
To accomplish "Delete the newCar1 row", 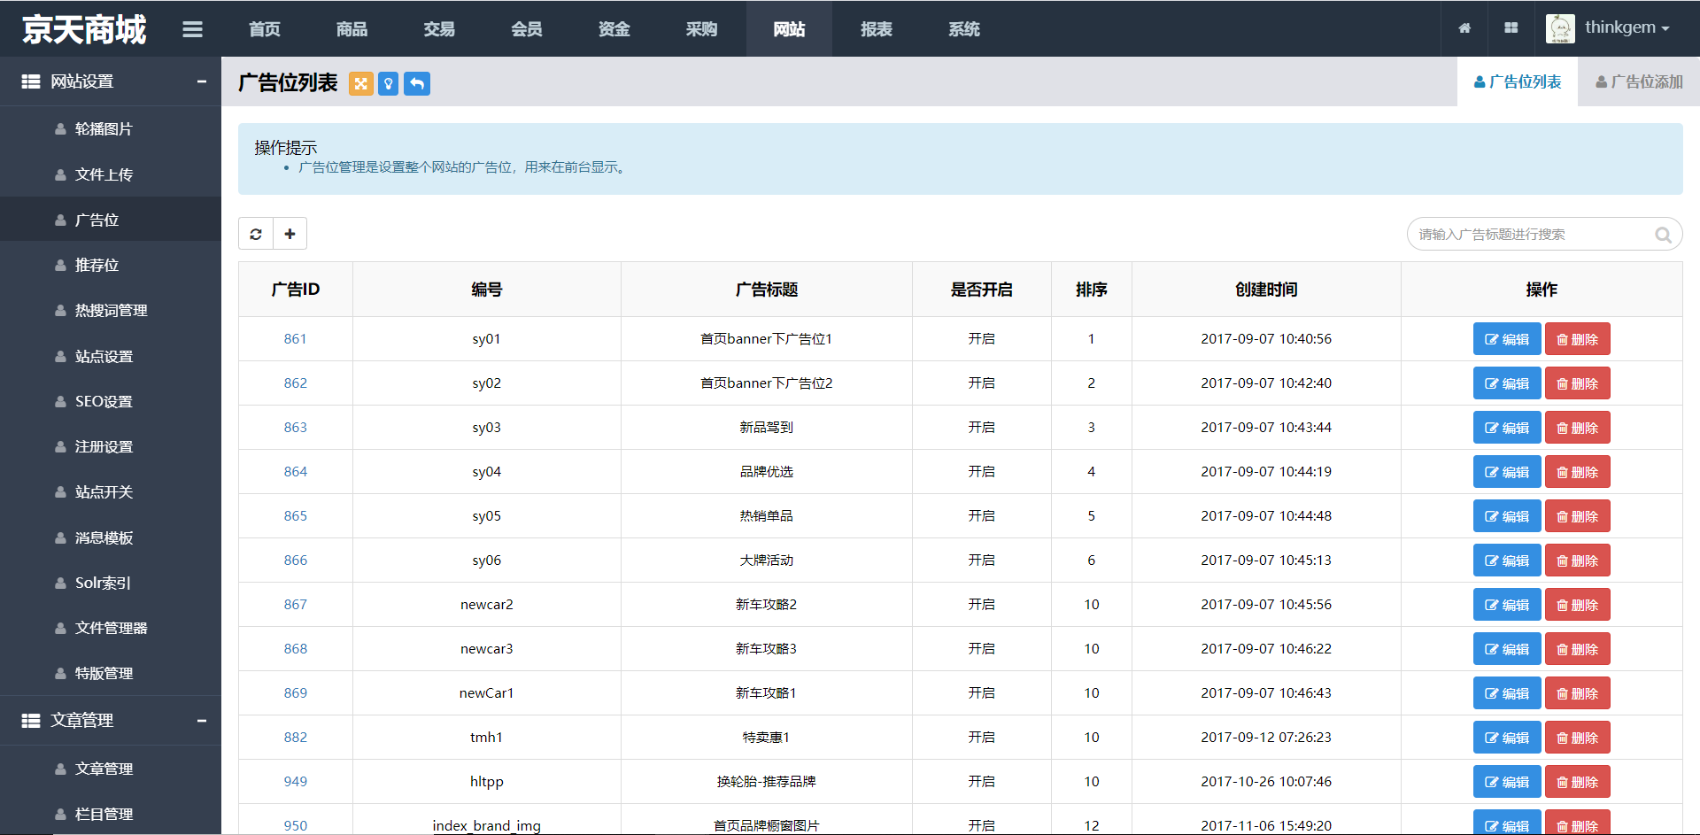I will (x=1578, y=693).
